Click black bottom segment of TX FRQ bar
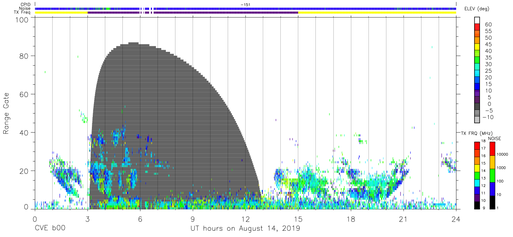 [x=477, y=205]
